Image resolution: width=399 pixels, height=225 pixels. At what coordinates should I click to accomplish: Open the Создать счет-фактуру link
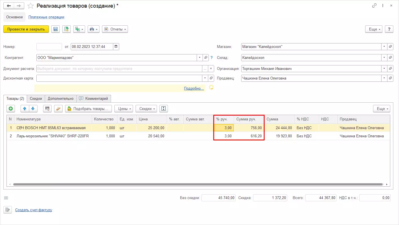pos(34,210)
